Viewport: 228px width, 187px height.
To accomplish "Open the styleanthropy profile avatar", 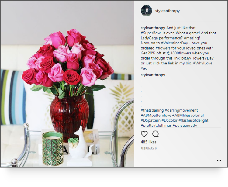I will pos(147,11).
